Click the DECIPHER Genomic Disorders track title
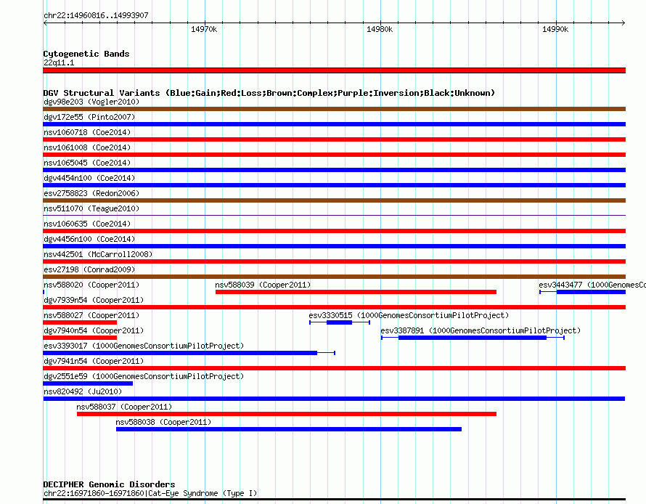The image size is (646, 504). 109,484
